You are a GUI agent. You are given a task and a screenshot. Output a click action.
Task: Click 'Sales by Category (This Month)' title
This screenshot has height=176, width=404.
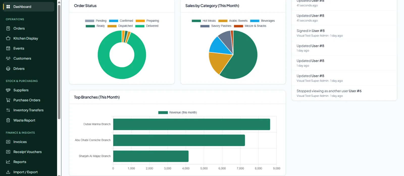tap(212, 6)
